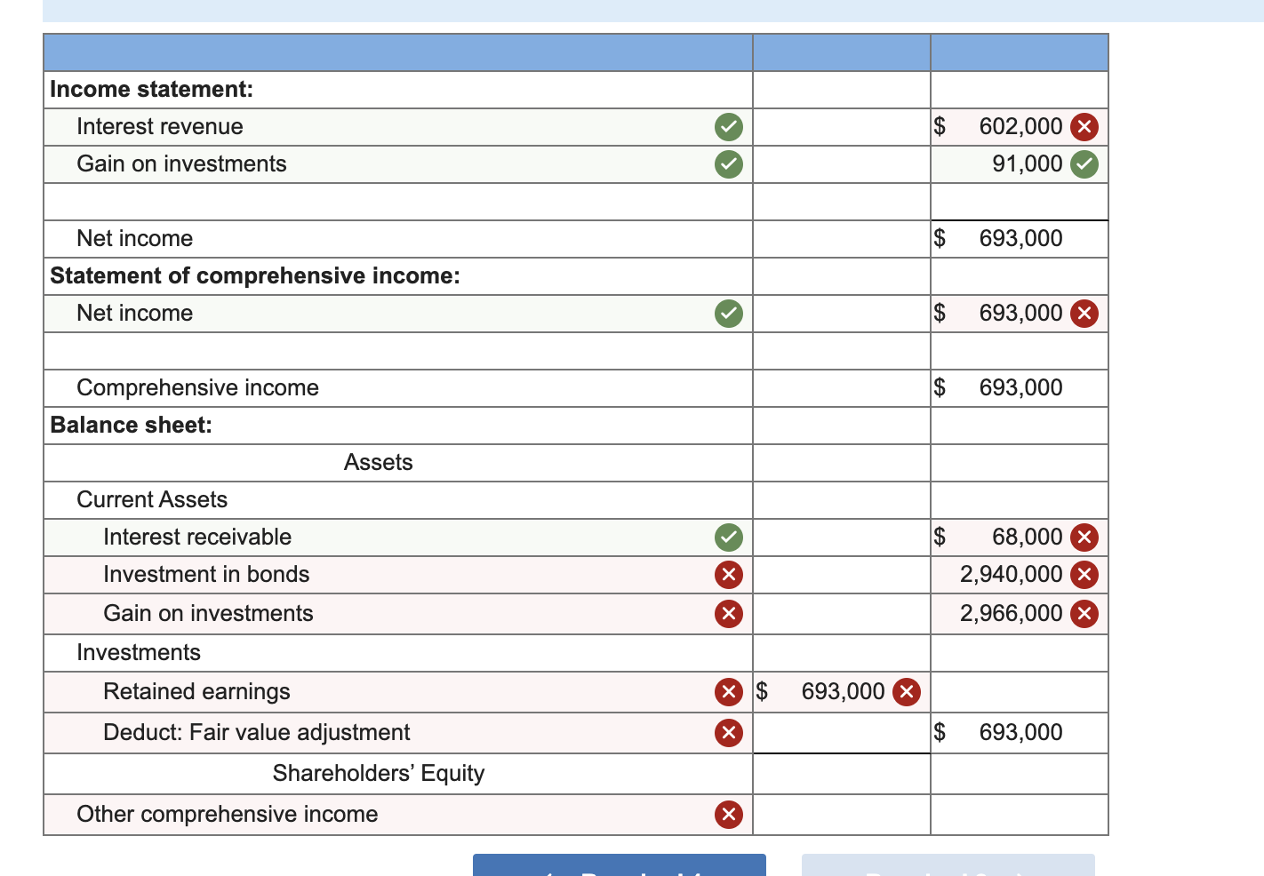Select Other comprehensive income row label
The image size is (1264, 876).
tap(227, 815)
